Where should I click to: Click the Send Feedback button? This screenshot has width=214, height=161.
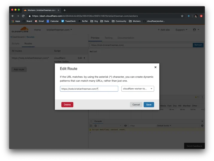[194, 146]
